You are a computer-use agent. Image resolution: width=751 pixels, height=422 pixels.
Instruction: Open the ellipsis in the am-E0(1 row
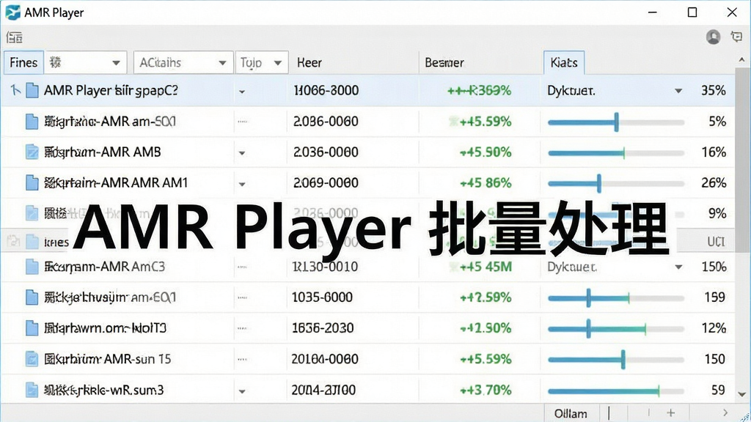(x=242, y=297)
